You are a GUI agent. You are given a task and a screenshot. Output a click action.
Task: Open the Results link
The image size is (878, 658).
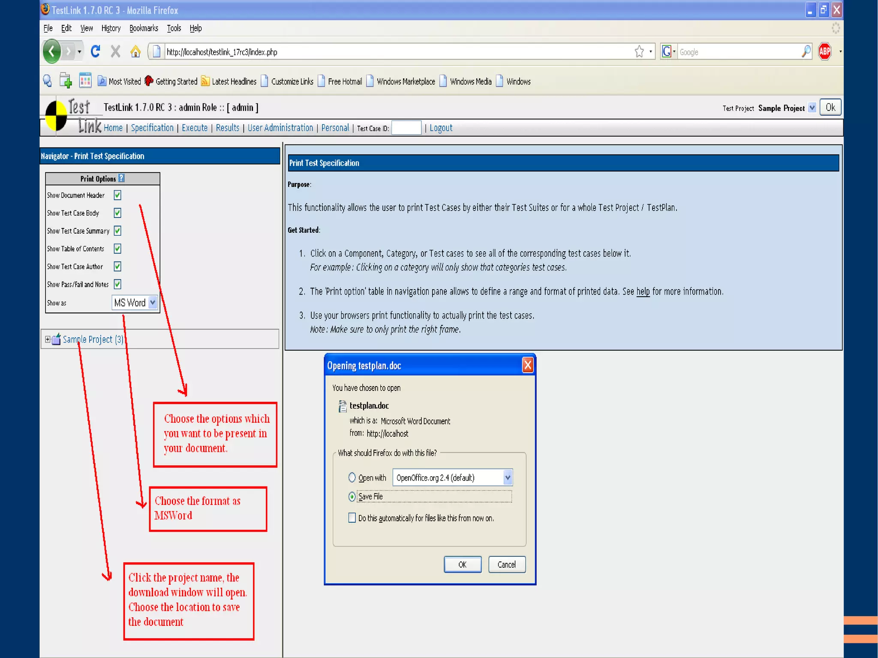(228, 128)
